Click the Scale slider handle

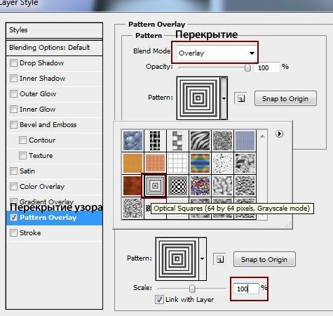192,289
